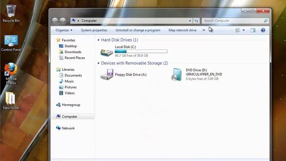Open the view options dropdown arrow

244,30
